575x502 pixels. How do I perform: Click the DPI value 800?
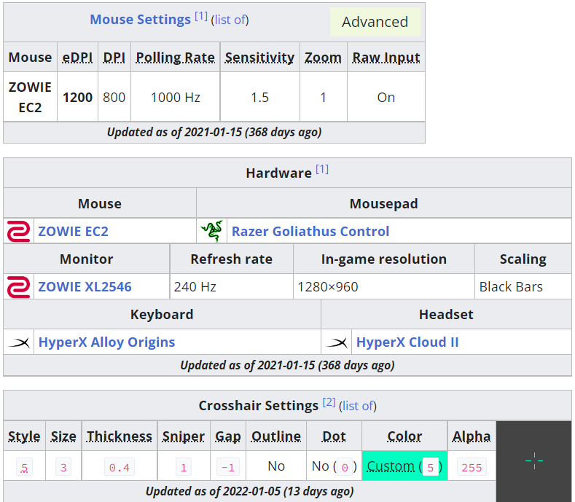click(x=114, y=97)
